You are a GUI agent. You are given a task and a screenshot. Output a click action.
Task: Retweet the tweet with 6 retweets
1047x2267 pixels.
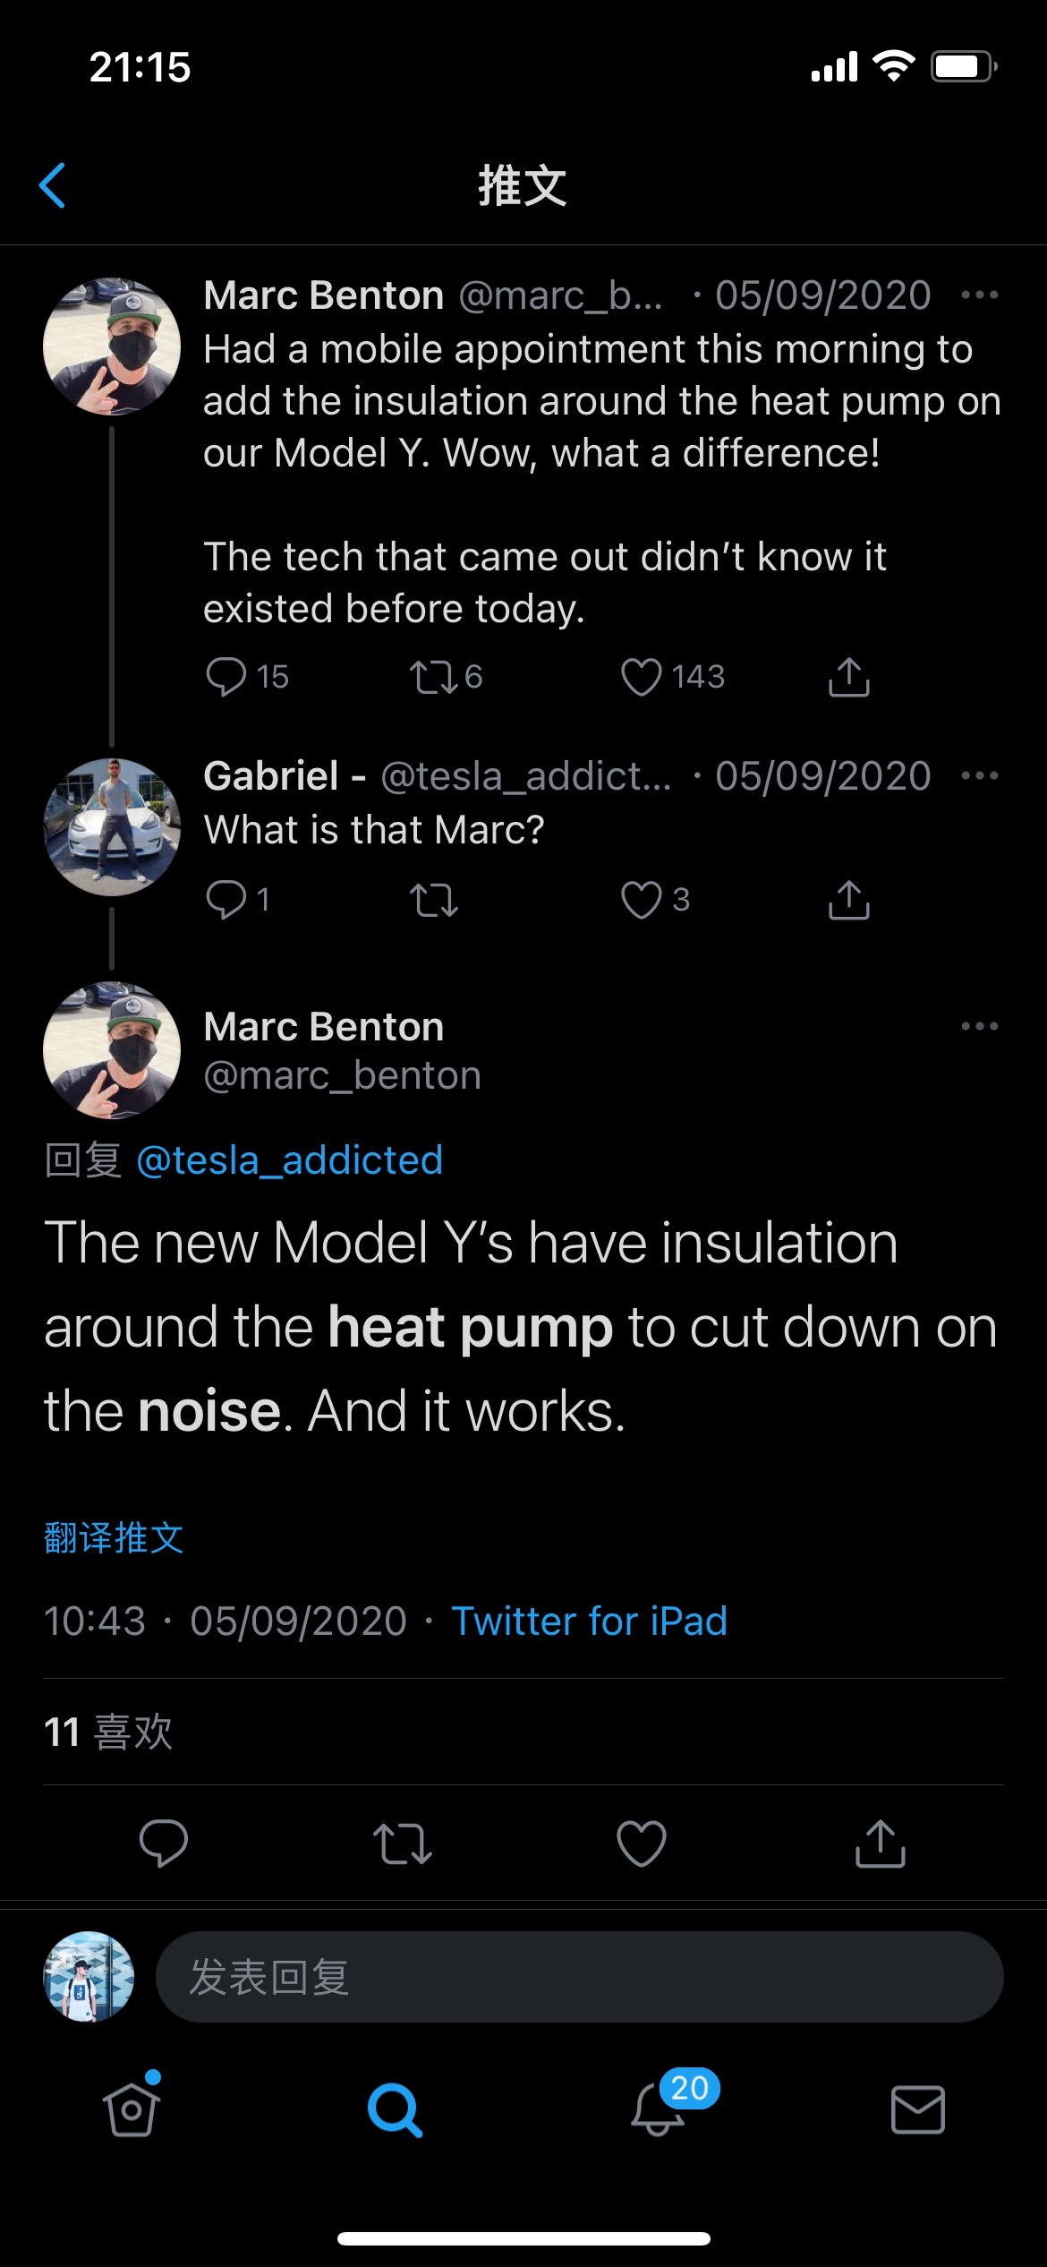pos(433,677)
